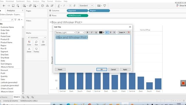Click the Region pill on Columns
This screenshot has width=186, height=105.
pyautogui.click(x=99, y=10)
